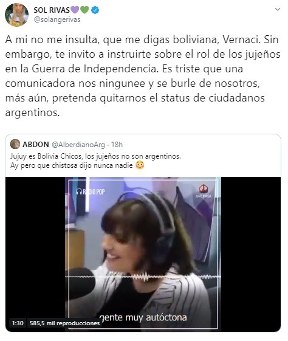Click the flushed face emoji
The height and width of the screenshot is (341, 288).
coord(140,165)
